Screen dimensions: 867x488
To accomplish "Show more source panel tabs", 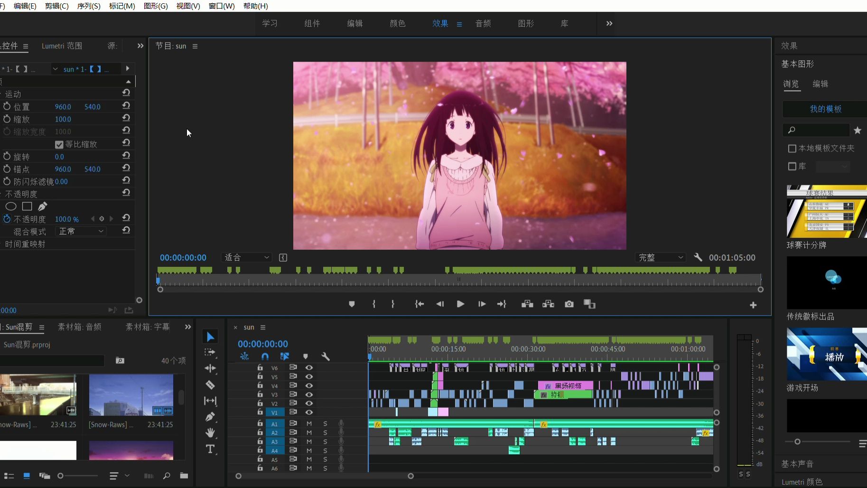I will [140, 46].
